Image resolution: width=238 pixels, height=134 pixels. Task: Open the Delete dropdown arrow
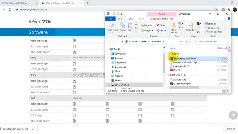(x=167, y=25)
